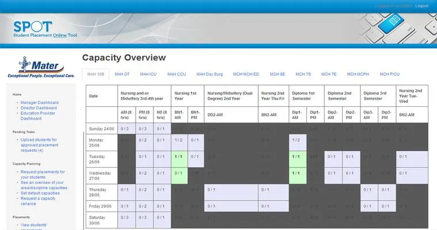Click the Wednesday 27/06 BN2-AM Tue-Wed 0/1 cell

click(x=412, y=175)
